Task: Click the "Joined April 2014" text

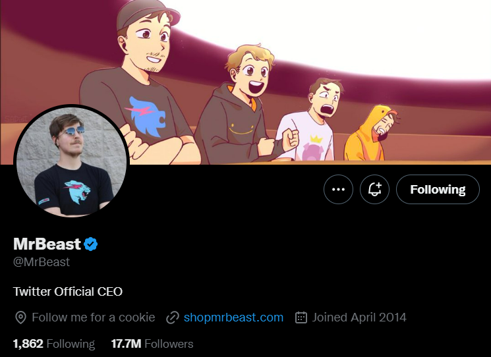Action: (x=359, y=317)
